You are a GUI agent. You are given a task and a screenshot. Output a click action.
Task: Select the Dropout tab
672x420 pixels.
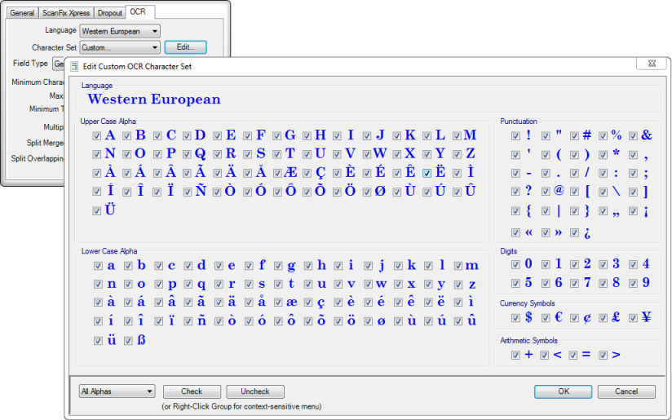(109, 13)
